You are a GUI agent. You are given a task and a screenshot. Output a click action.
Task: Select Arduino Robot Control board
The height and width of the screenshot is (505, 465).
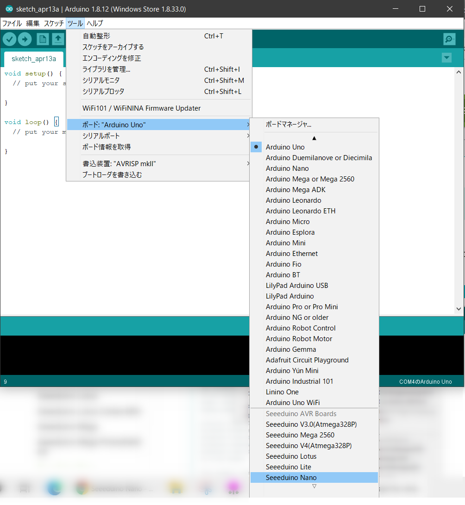314,328
